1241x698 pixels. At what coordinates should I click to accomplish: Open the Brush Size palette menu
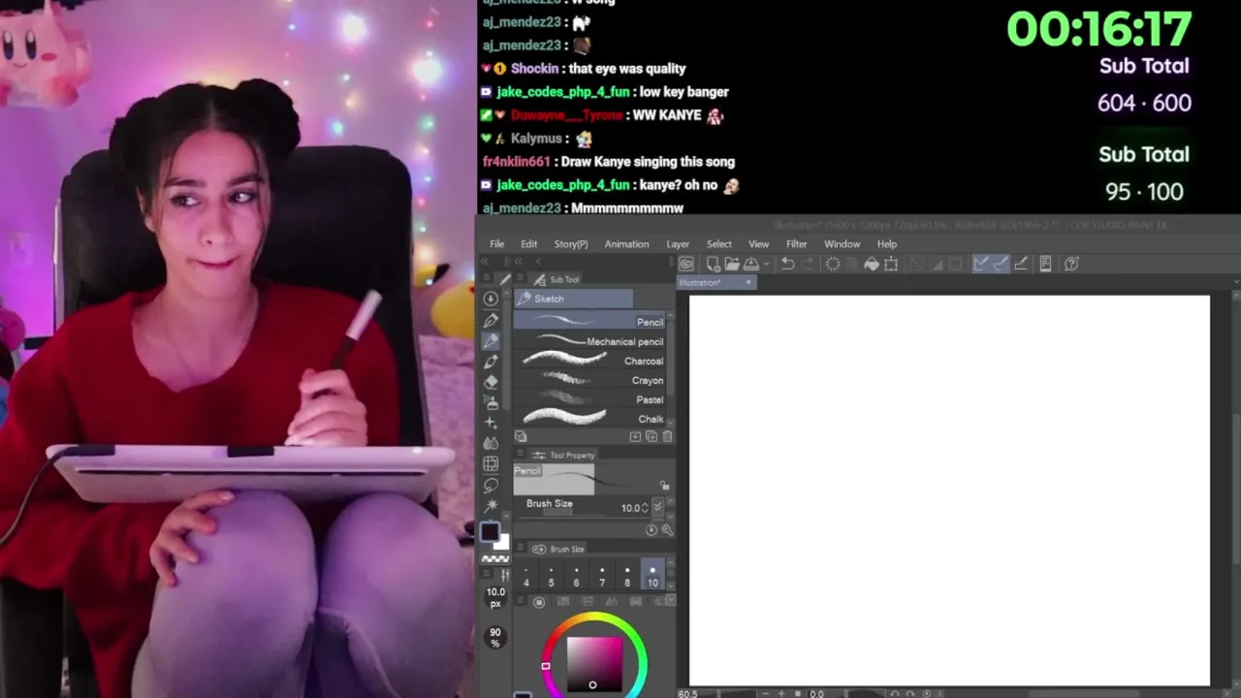(x=521, y=549)
